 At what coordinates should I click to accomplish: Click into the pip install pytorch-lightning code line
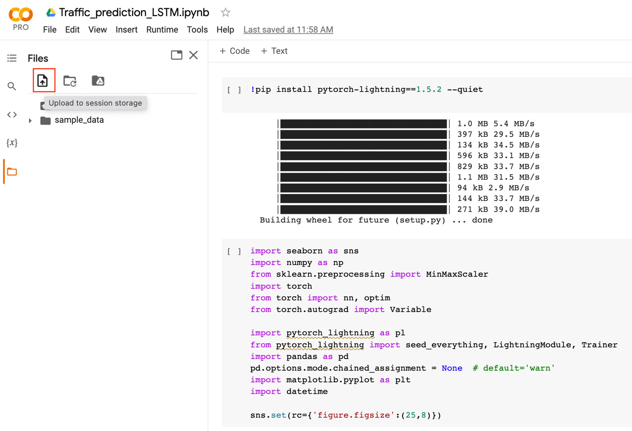click(x=367, y=89)
